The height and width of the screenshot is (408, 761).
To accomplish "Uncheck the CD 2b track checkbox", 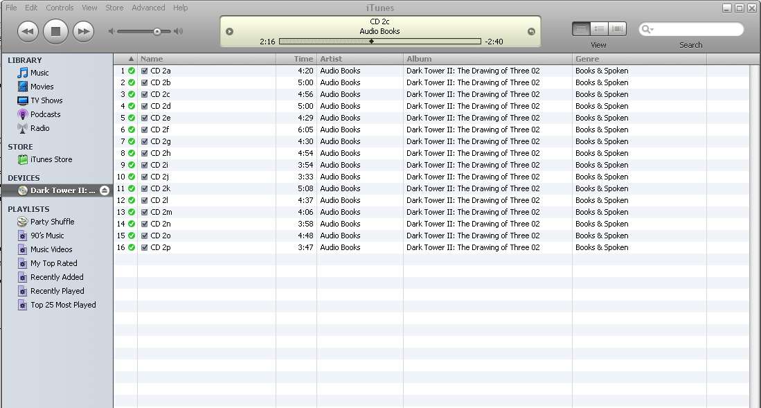I will click(x=144, y=82).
